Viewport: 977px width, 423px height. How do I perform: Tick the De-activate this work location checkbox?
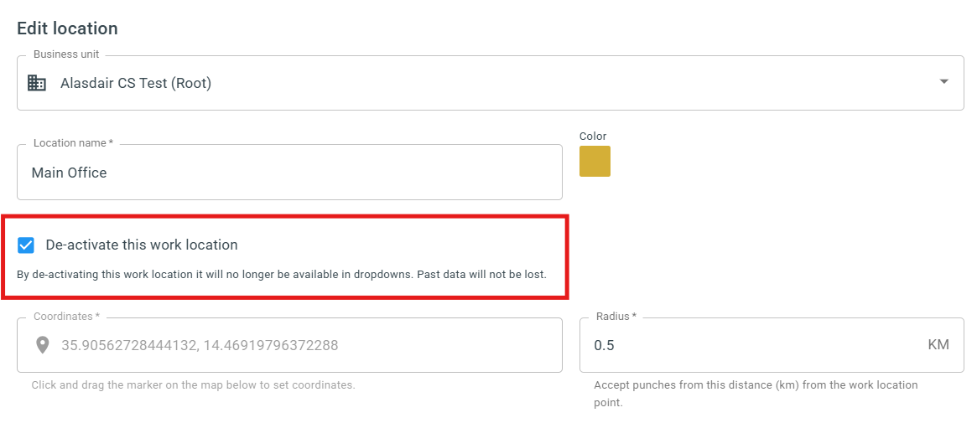[25, 245]
